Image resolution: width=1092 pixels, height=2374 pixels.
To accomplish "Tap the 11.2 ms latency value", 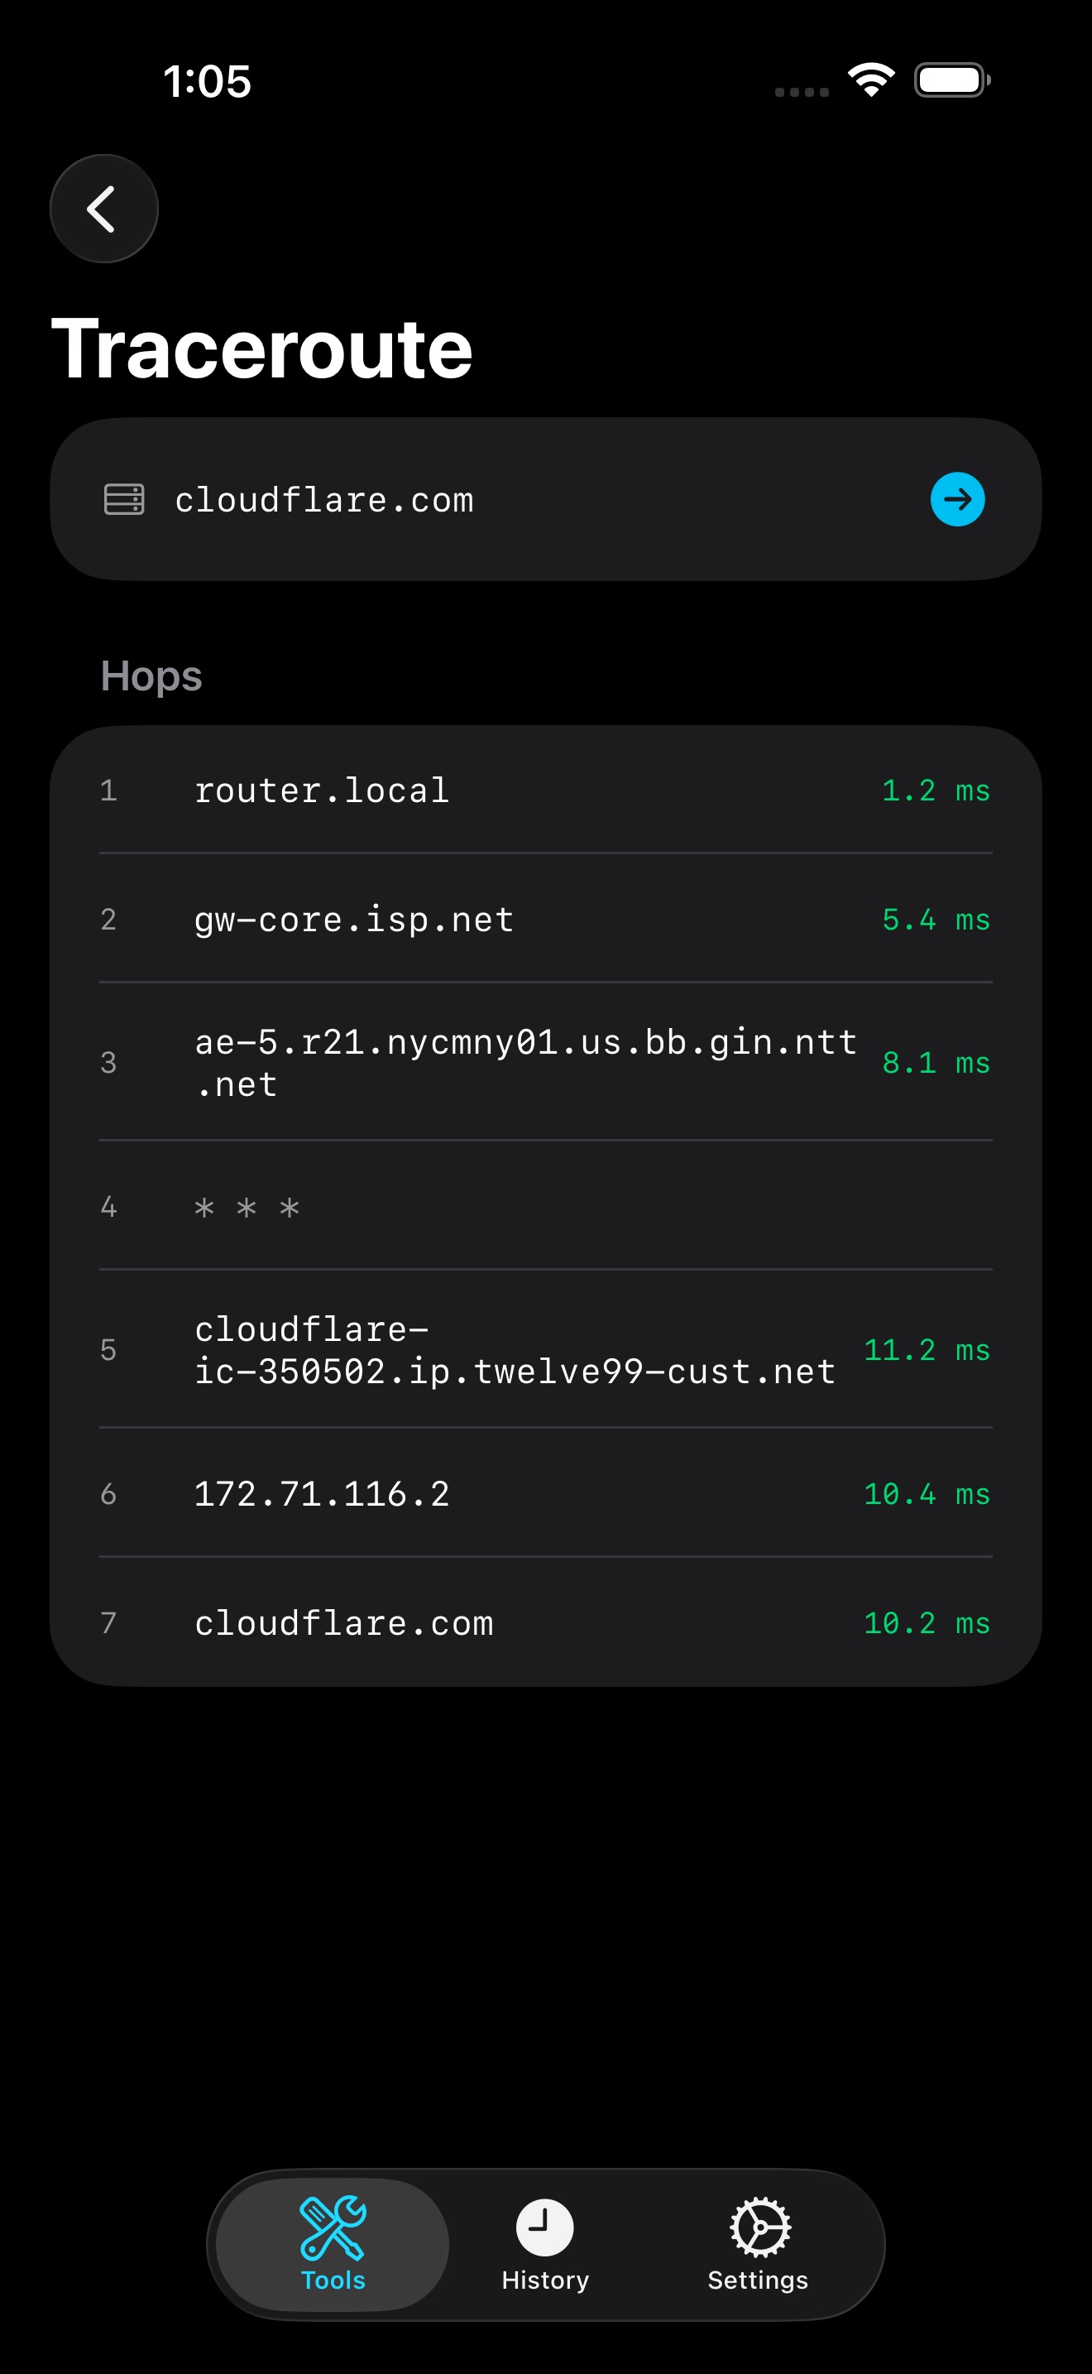I will (926, 1350).
